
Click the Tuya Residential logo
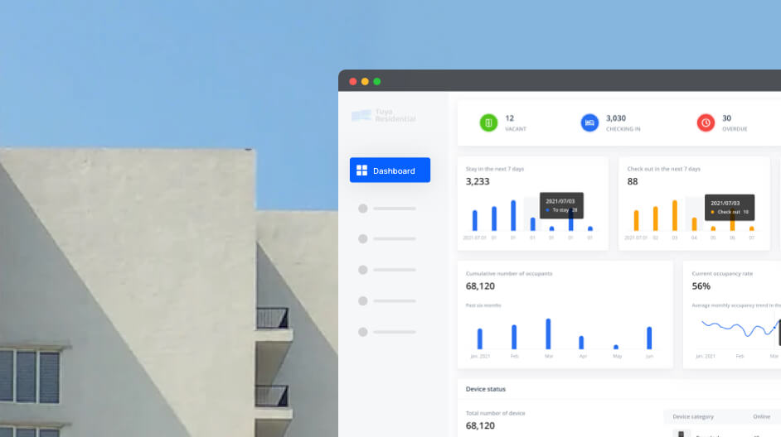click(x=383, y=116)
